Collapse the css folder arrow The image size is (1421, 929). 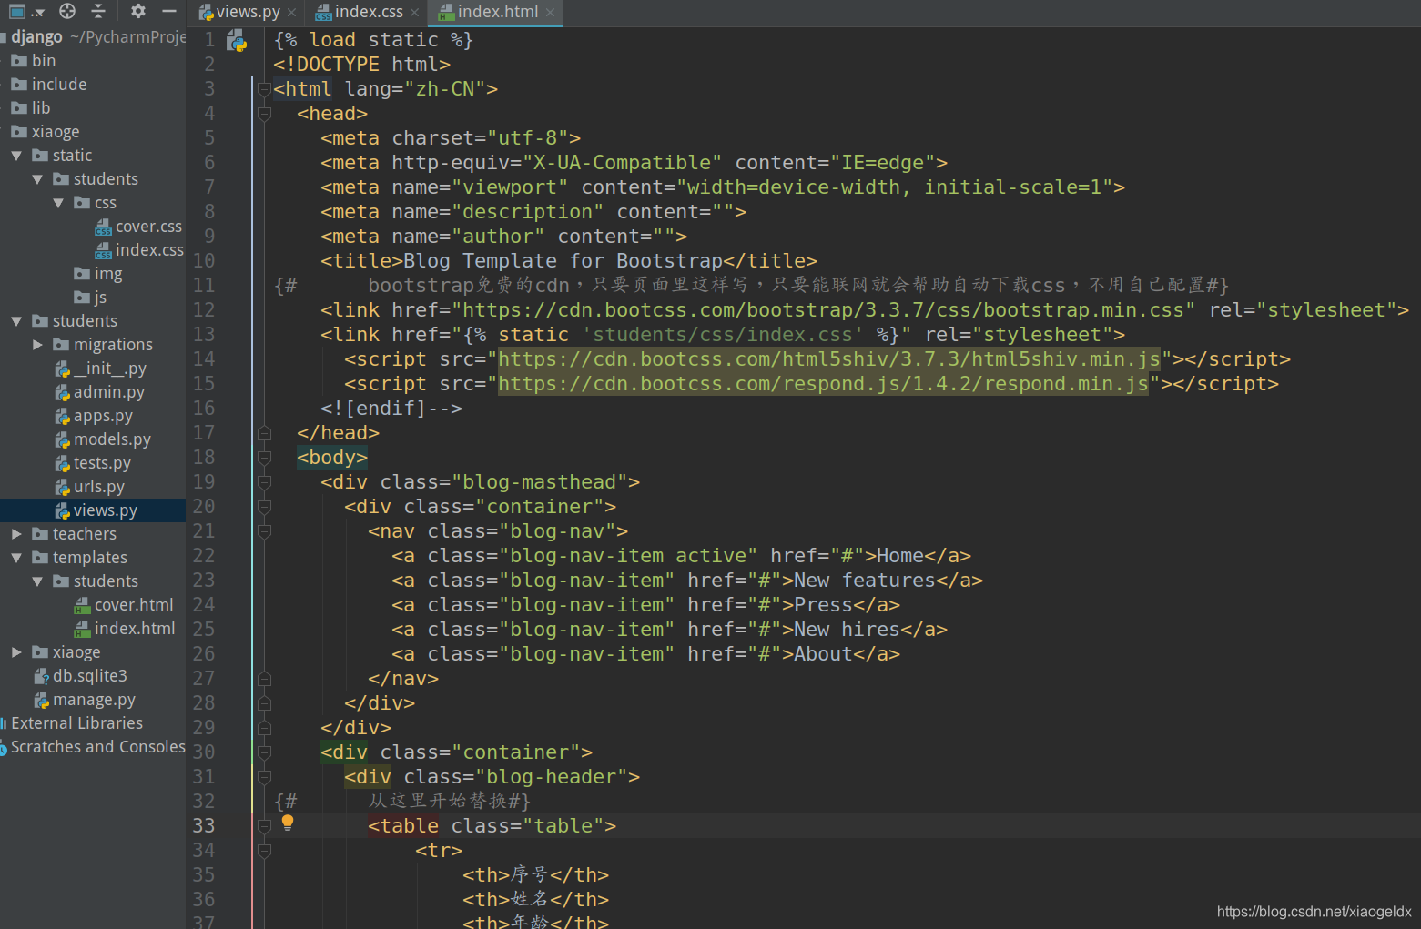58,203
